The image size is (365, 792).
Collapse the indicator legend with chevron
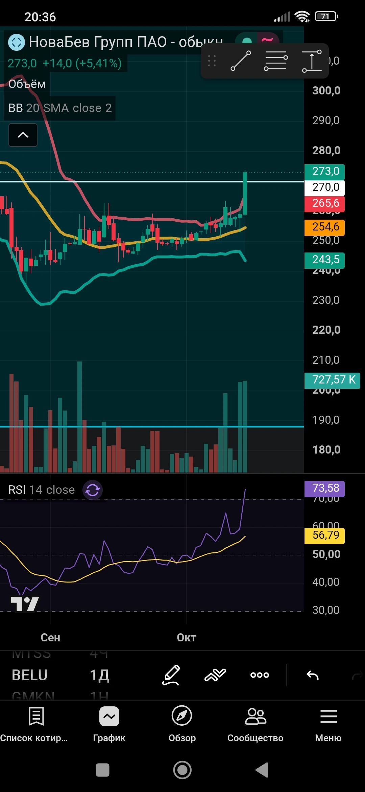click(23, 135)
